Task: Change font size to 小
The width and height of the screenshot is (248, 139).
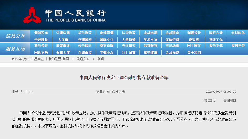Action: (31, 92)
